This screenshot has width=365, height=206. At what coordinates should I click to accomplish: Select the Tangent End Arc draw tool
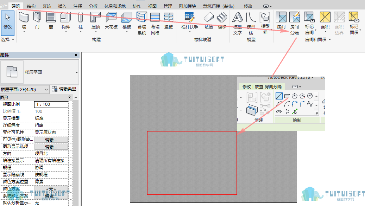pos(295,104)
